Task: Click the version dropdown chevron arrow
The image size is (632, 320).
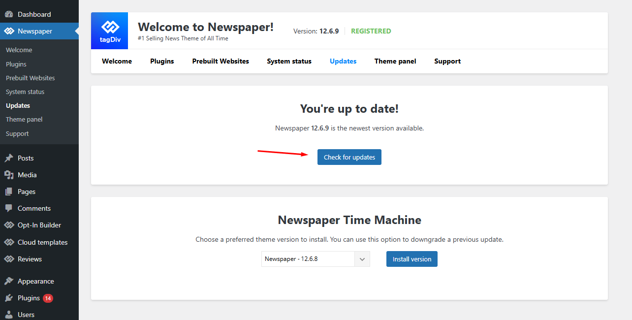Action: [x=362, y=259]
